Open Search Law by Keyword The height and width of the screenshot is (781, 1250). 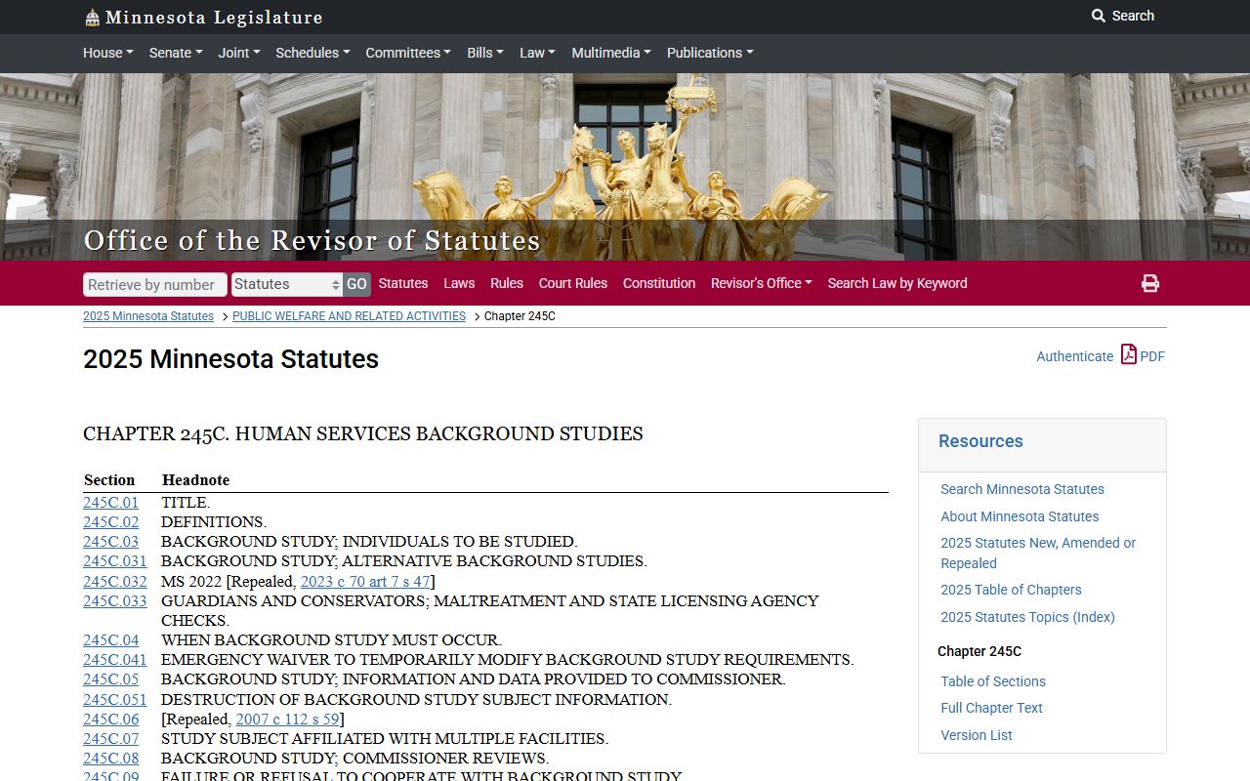(897, 283)
